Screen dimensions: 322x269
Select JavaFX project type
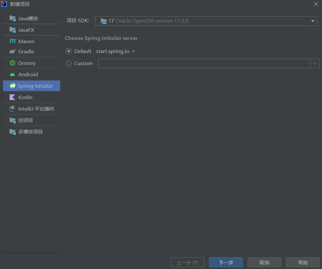[32, 30]
